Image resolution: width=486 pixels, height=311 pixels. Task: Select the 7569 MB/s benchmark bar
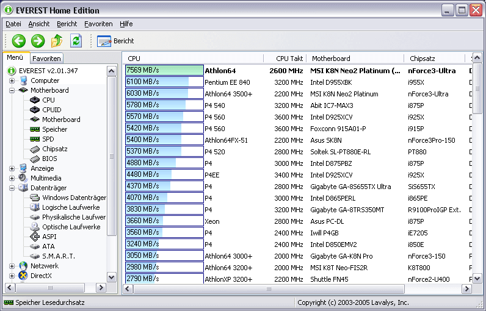(164, 70)
